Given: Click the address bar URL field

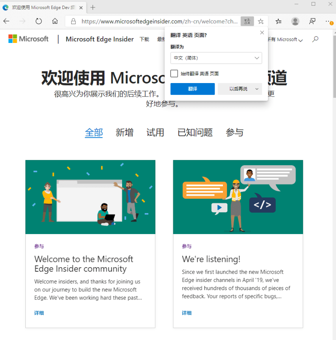Looking at the screenshot, I should coord(159,21).
